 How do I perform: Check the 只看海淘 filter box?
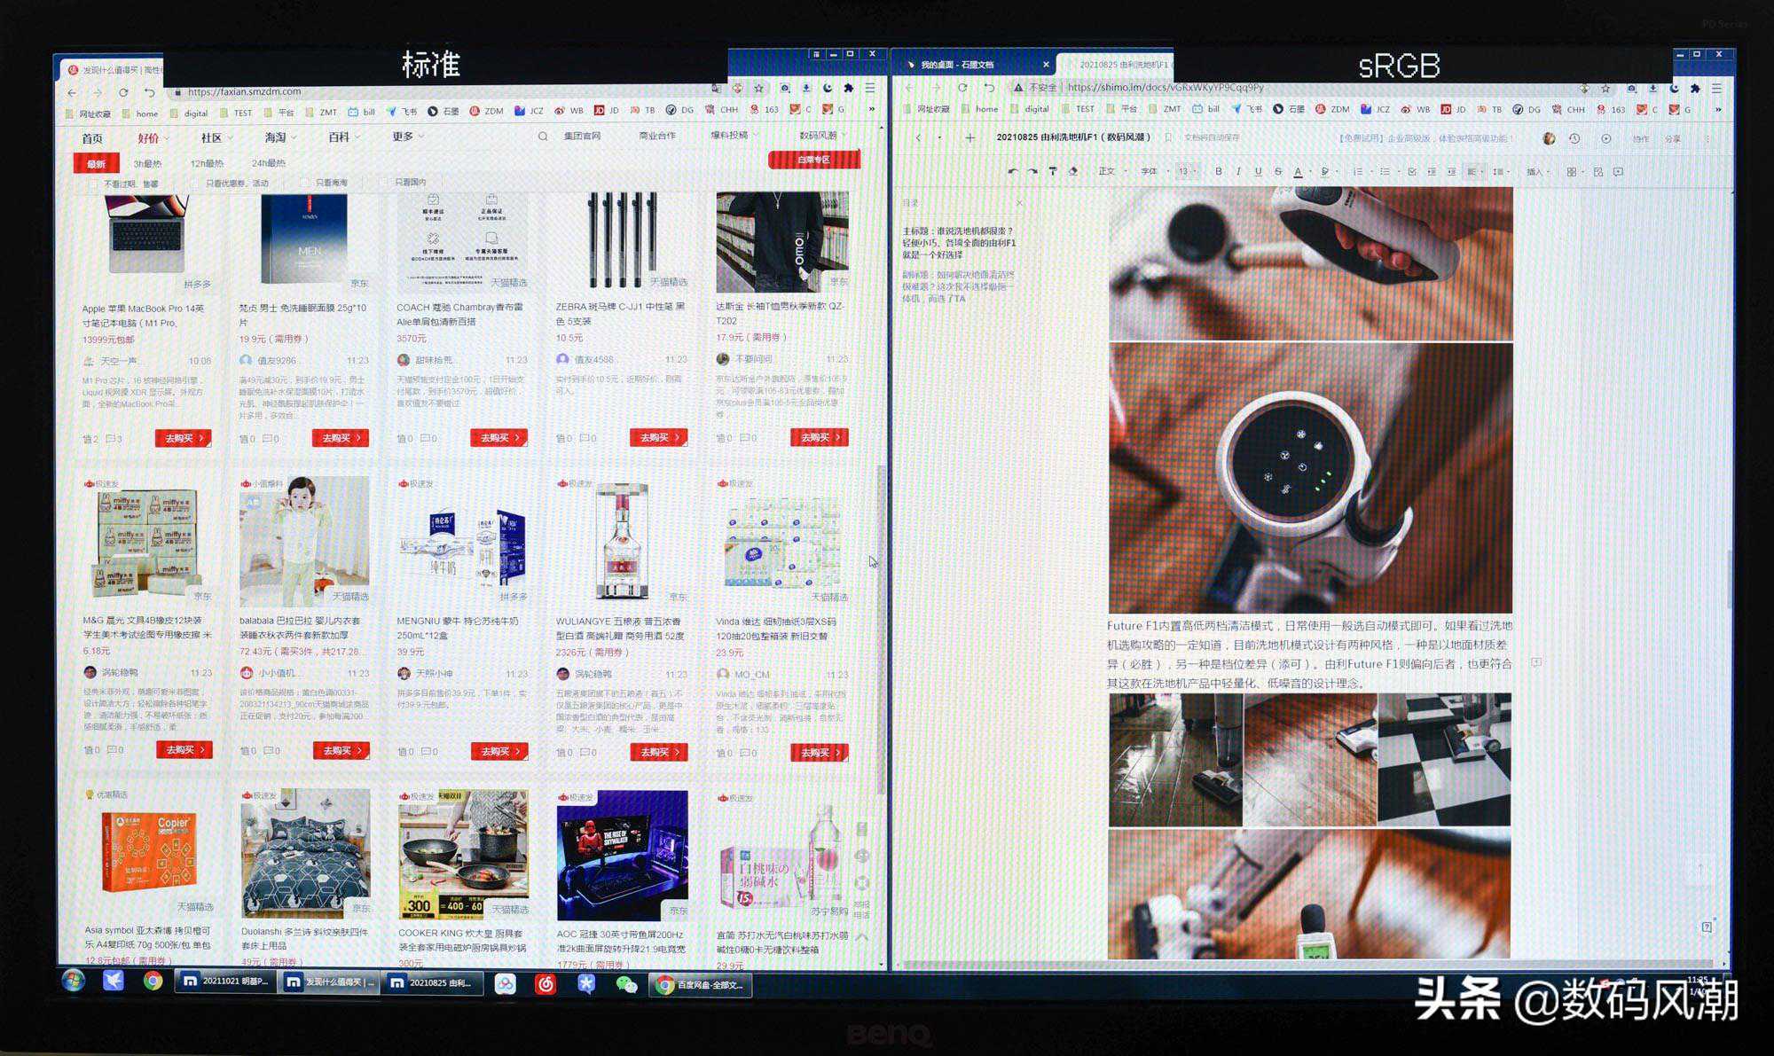pos(304,183)
